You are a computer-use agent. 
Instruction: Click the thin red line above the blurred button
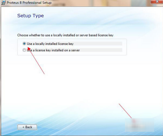[125, 111]
